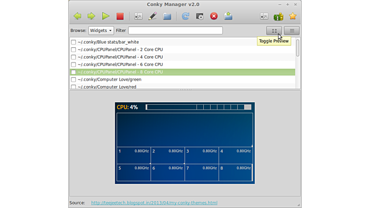Viewport: 370px width, 208px height.
Task: Click the green next widget arrow
Action: [x=91, y=16]
